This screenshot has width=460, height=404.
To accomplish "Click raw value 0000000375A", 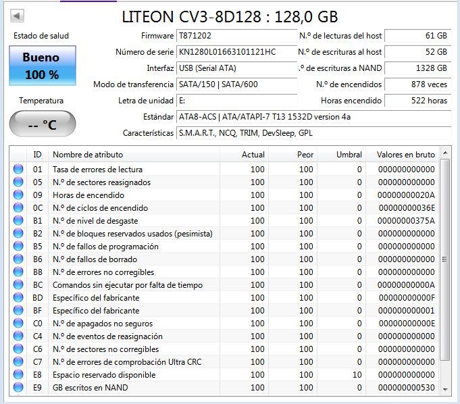I will click(x=406, y=221).
